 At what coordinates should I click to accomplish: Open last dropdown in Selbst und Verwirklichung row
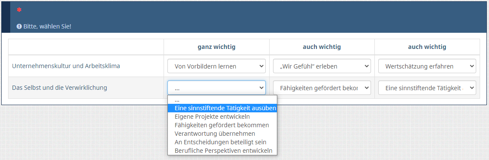pyautogui.click(x=427, y=88)
